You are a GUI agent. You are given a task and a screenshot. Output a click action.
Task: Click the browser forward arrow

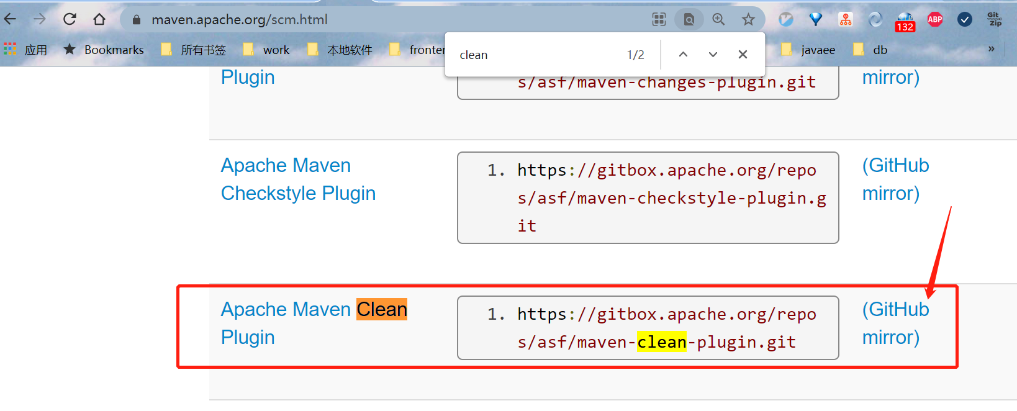(40, 19)
